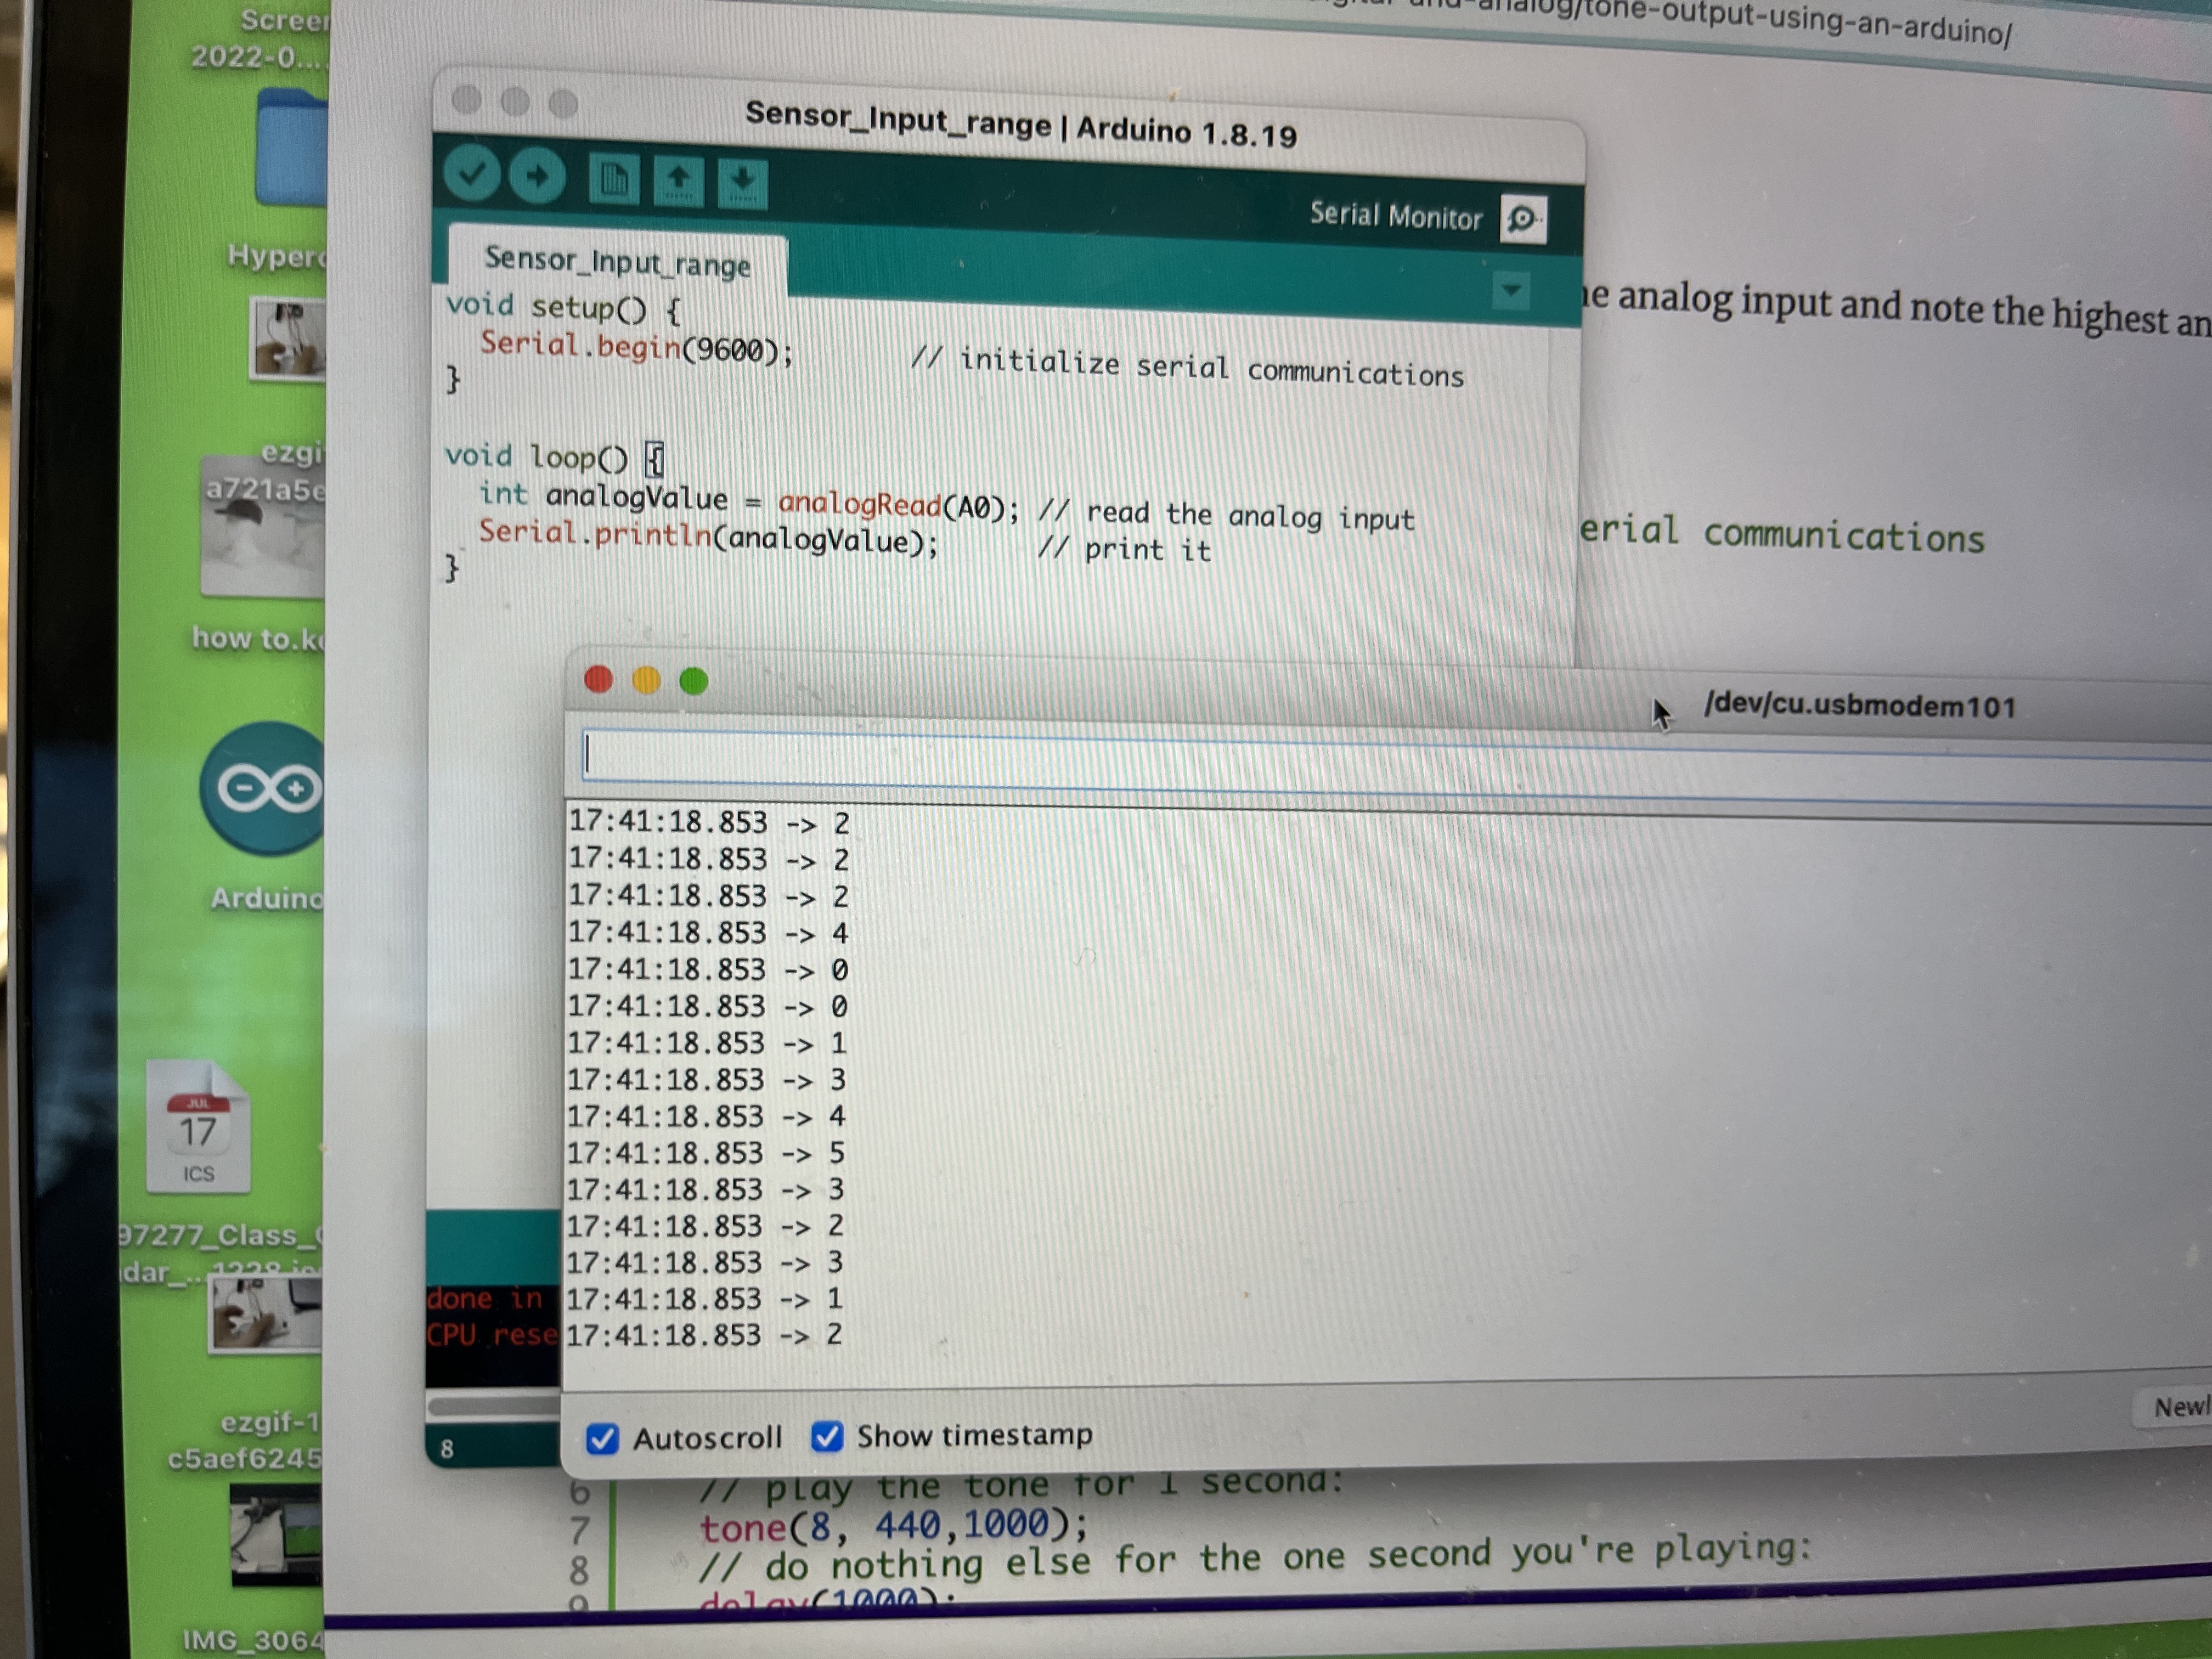Screen dimensions: 2212x1659
Task: Click the Verify checkmark button
Action: [x=472, y=174]
